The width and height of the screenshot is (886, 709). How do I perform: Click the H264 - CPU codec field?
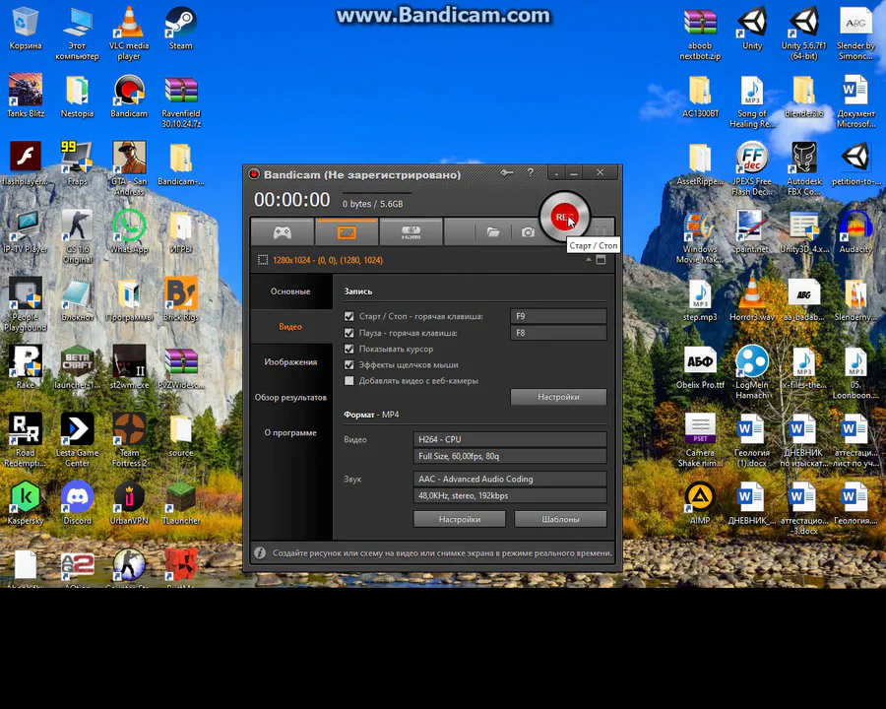click(510, 439)
